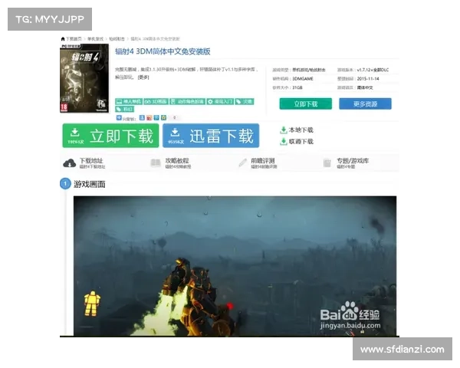Select the first teal single-player tag
460x368 pixels.
(129, 101)
